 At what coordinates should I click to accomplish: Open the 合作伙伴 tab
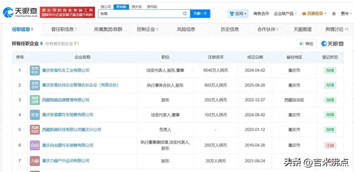pyautogui.click(x=266, y=29)
